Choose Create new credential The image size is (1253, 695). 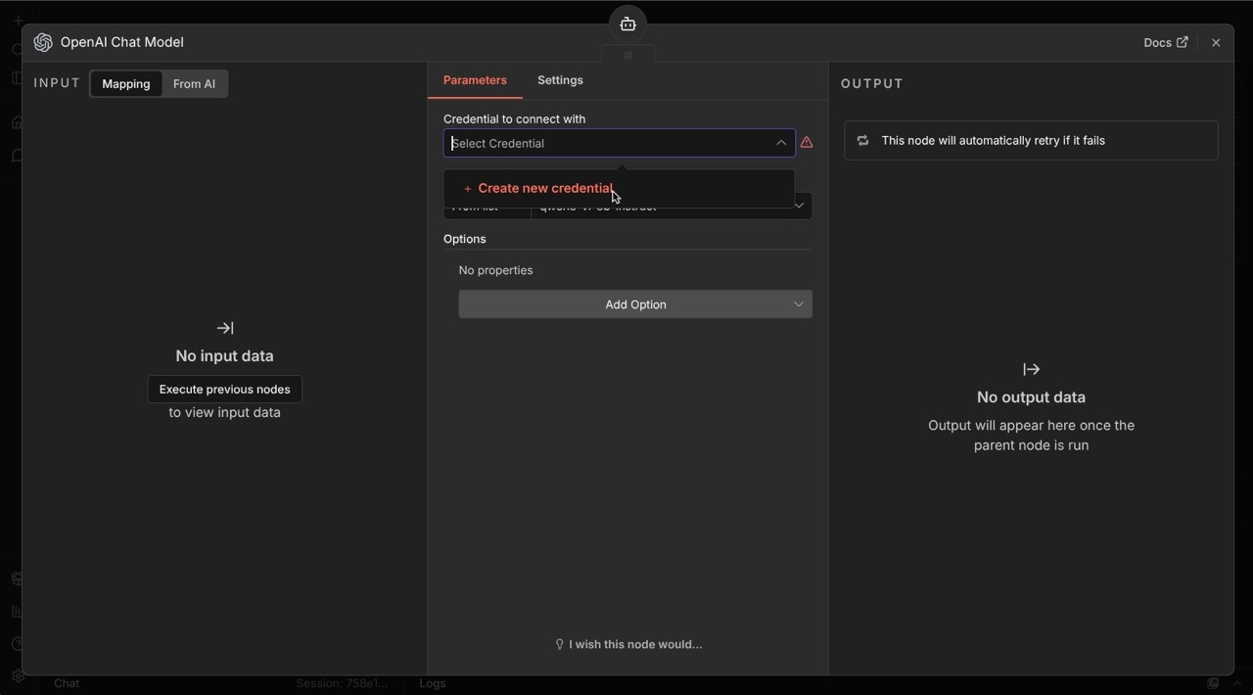[619, 188]
